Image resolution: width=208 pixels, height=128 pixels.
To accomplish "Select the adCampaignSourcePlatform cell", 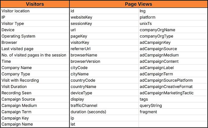I will (173, 80).
